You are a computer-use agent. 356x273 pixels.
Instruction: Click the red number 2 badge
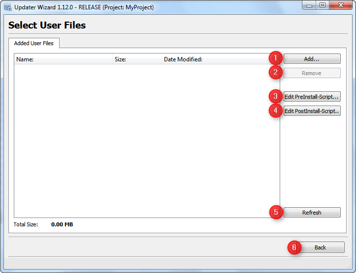coord(275,73)
